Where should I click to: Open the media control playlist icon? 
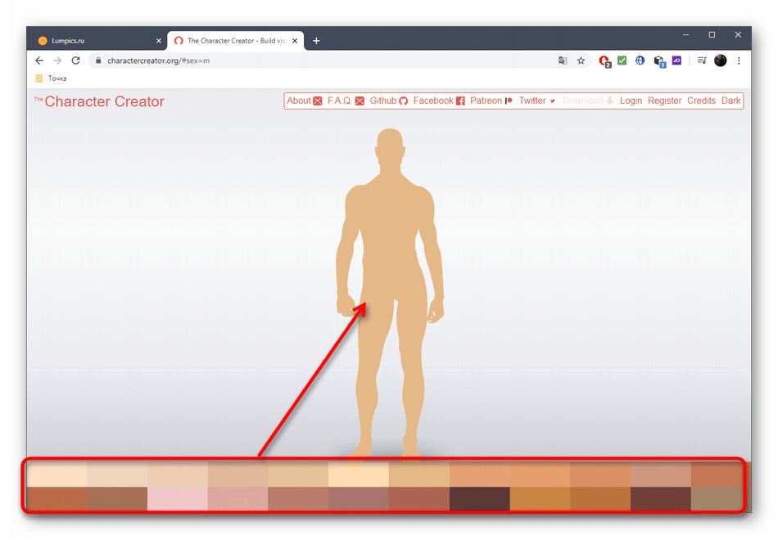[x=702, y=61]
